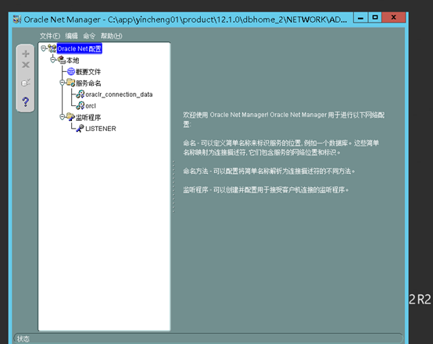The height and width of the screenshot is (344, 433).
Task: Select the Oracle Net 配置 tree label
Action: pyautogui.click(x=79, y=49)
